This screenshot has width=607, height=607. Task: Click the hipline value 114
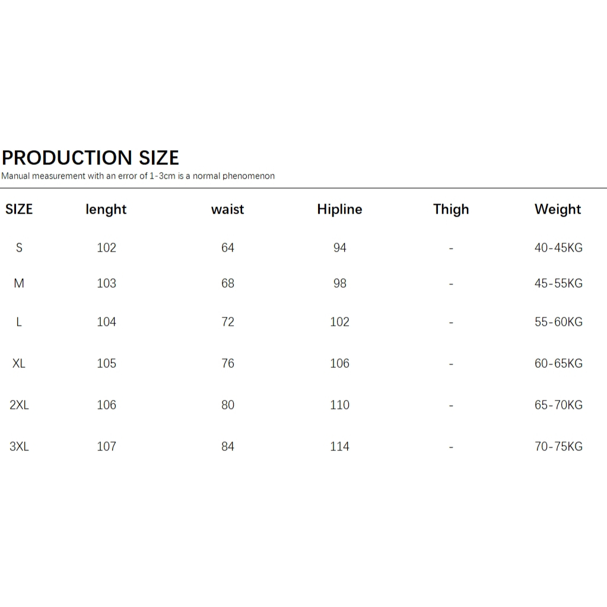click(339, 447)
